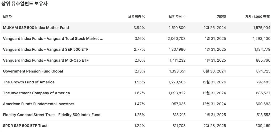This screenshot has width=272, height=132.
Task: Select the 1.24% holding percentage
Action: coord(140,126)
